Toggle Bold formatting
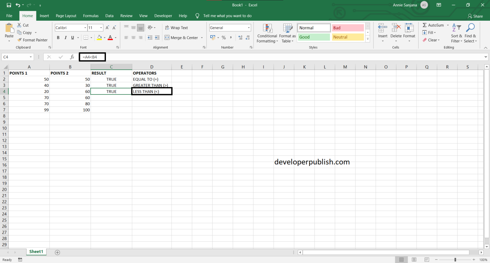The width and height of the screenshot is (490, 263). [58, 38]
